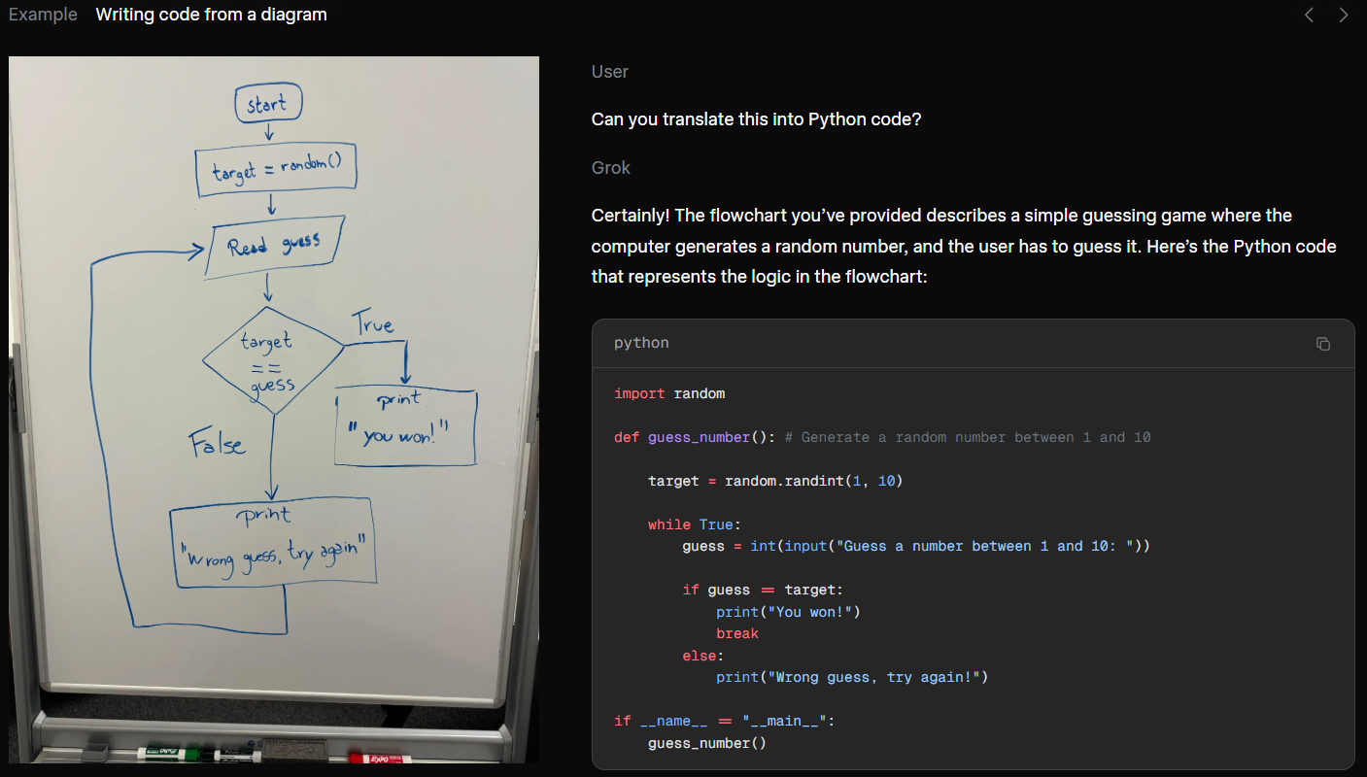Advance to the next example with right chevron
This screenshot has width=1367, height=777.
coord(1344,15)
